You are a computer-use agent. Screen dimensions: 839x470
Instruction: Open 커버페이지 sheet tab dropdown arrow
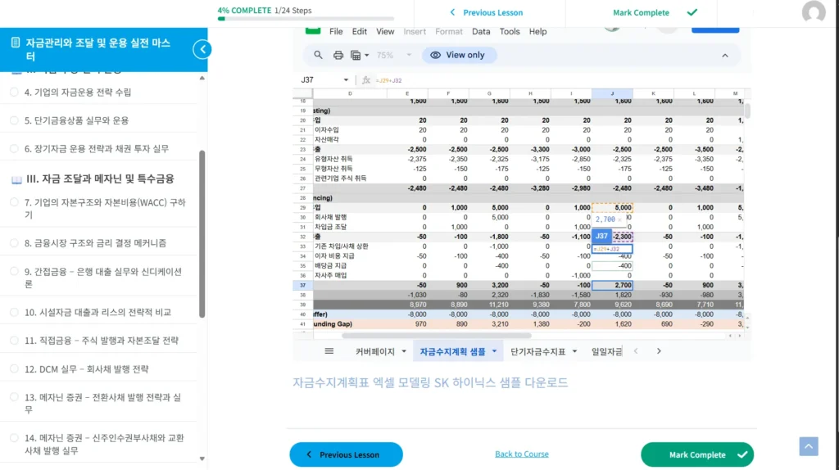[404, 351]
